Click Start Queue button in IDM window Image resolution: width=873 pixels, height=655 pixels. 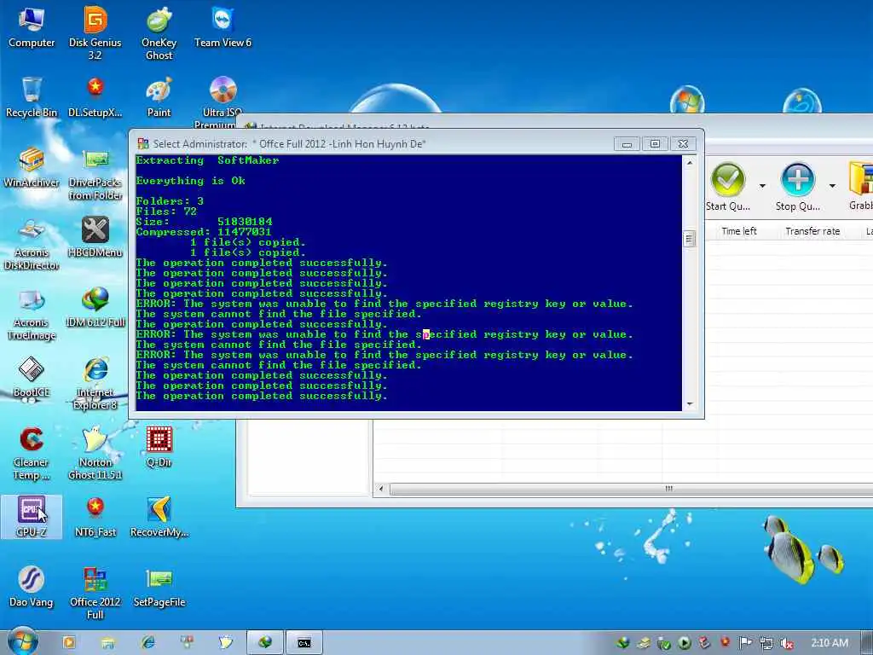click(728, 187)
